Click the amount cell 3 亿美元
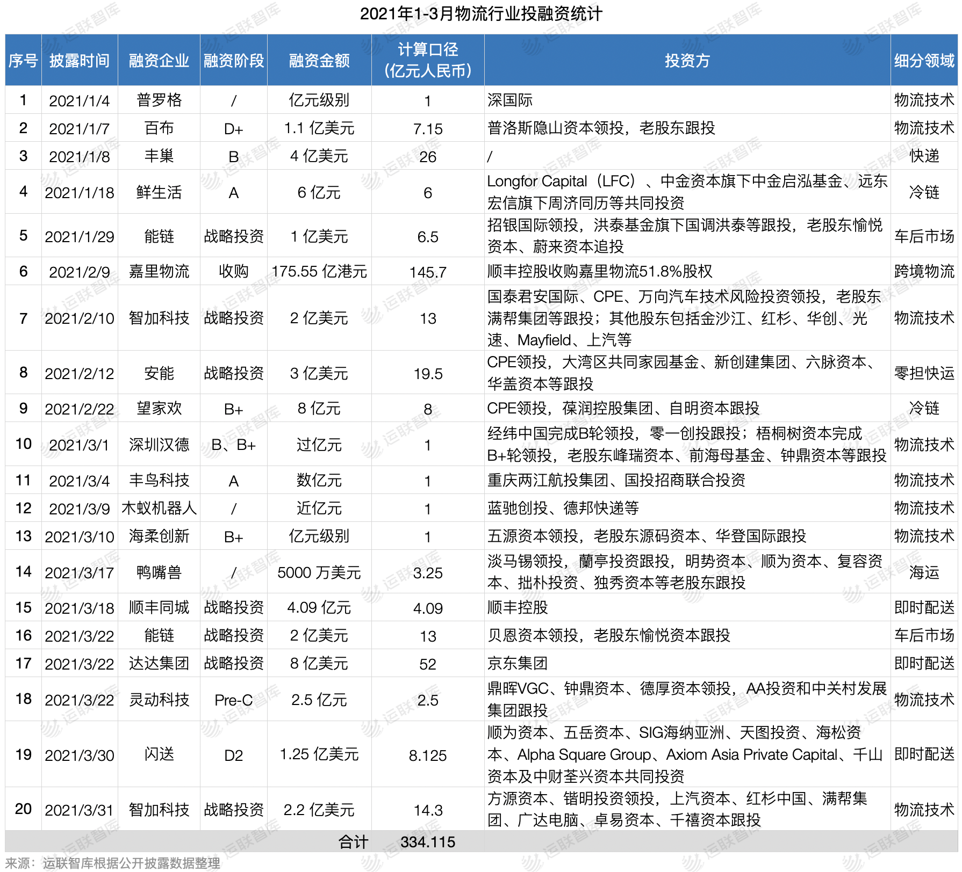Viewport: 962px width, 872px height. tap(319, 373)
